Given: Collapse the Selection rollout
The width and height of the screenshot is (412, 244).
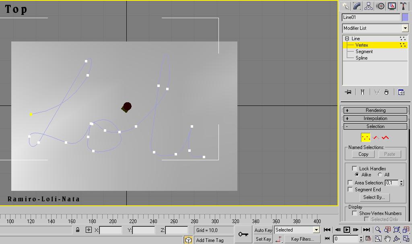Looking at the screenshot, I should (375, 126).
